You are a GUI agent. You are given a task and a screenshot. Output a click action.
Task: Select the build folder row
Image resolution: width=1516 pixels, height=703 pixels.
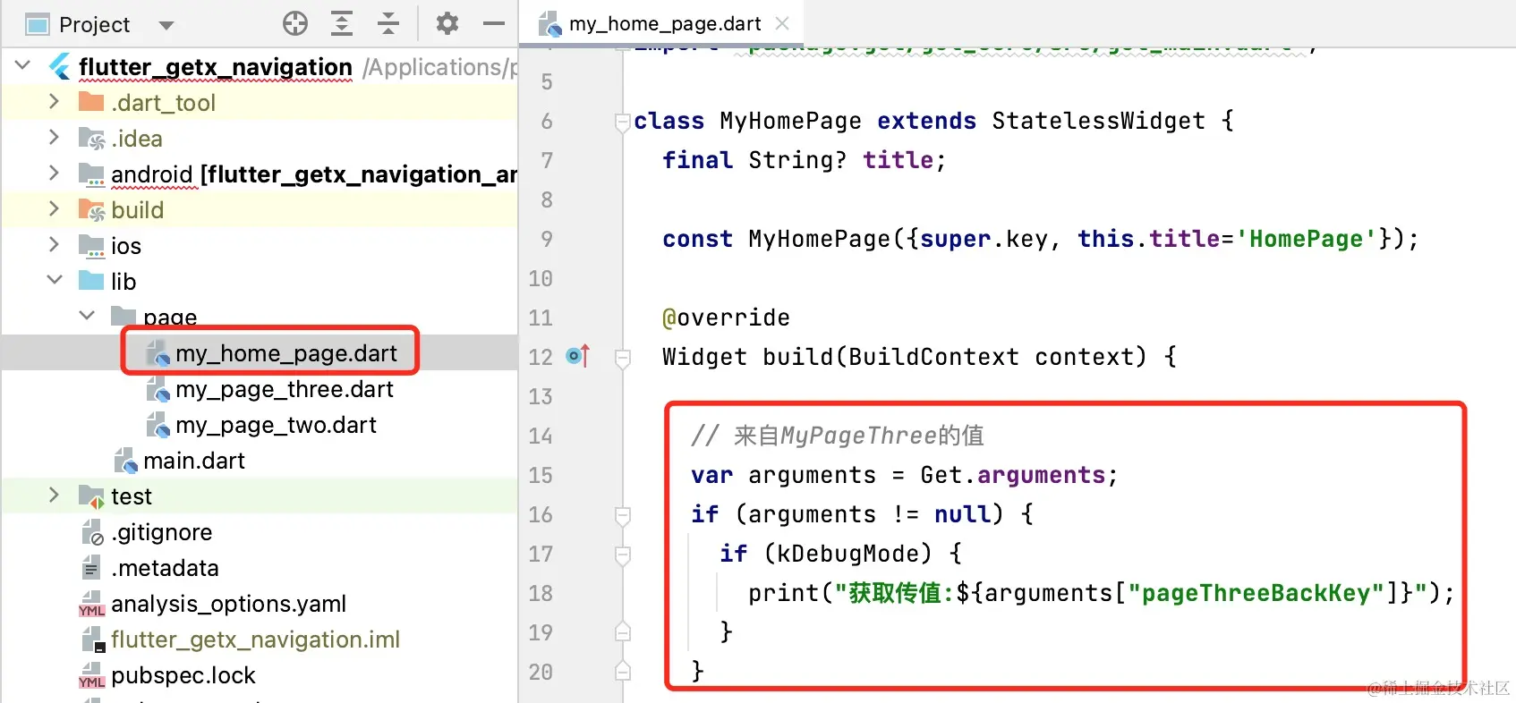pyautogui.click(x=260, y=210)
